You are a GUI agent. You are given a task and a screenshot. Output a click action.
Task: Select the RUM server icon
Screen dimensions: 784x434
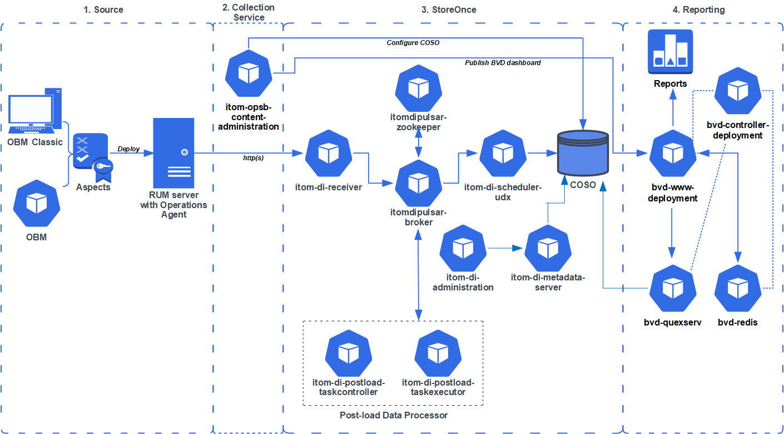point(174,154)
